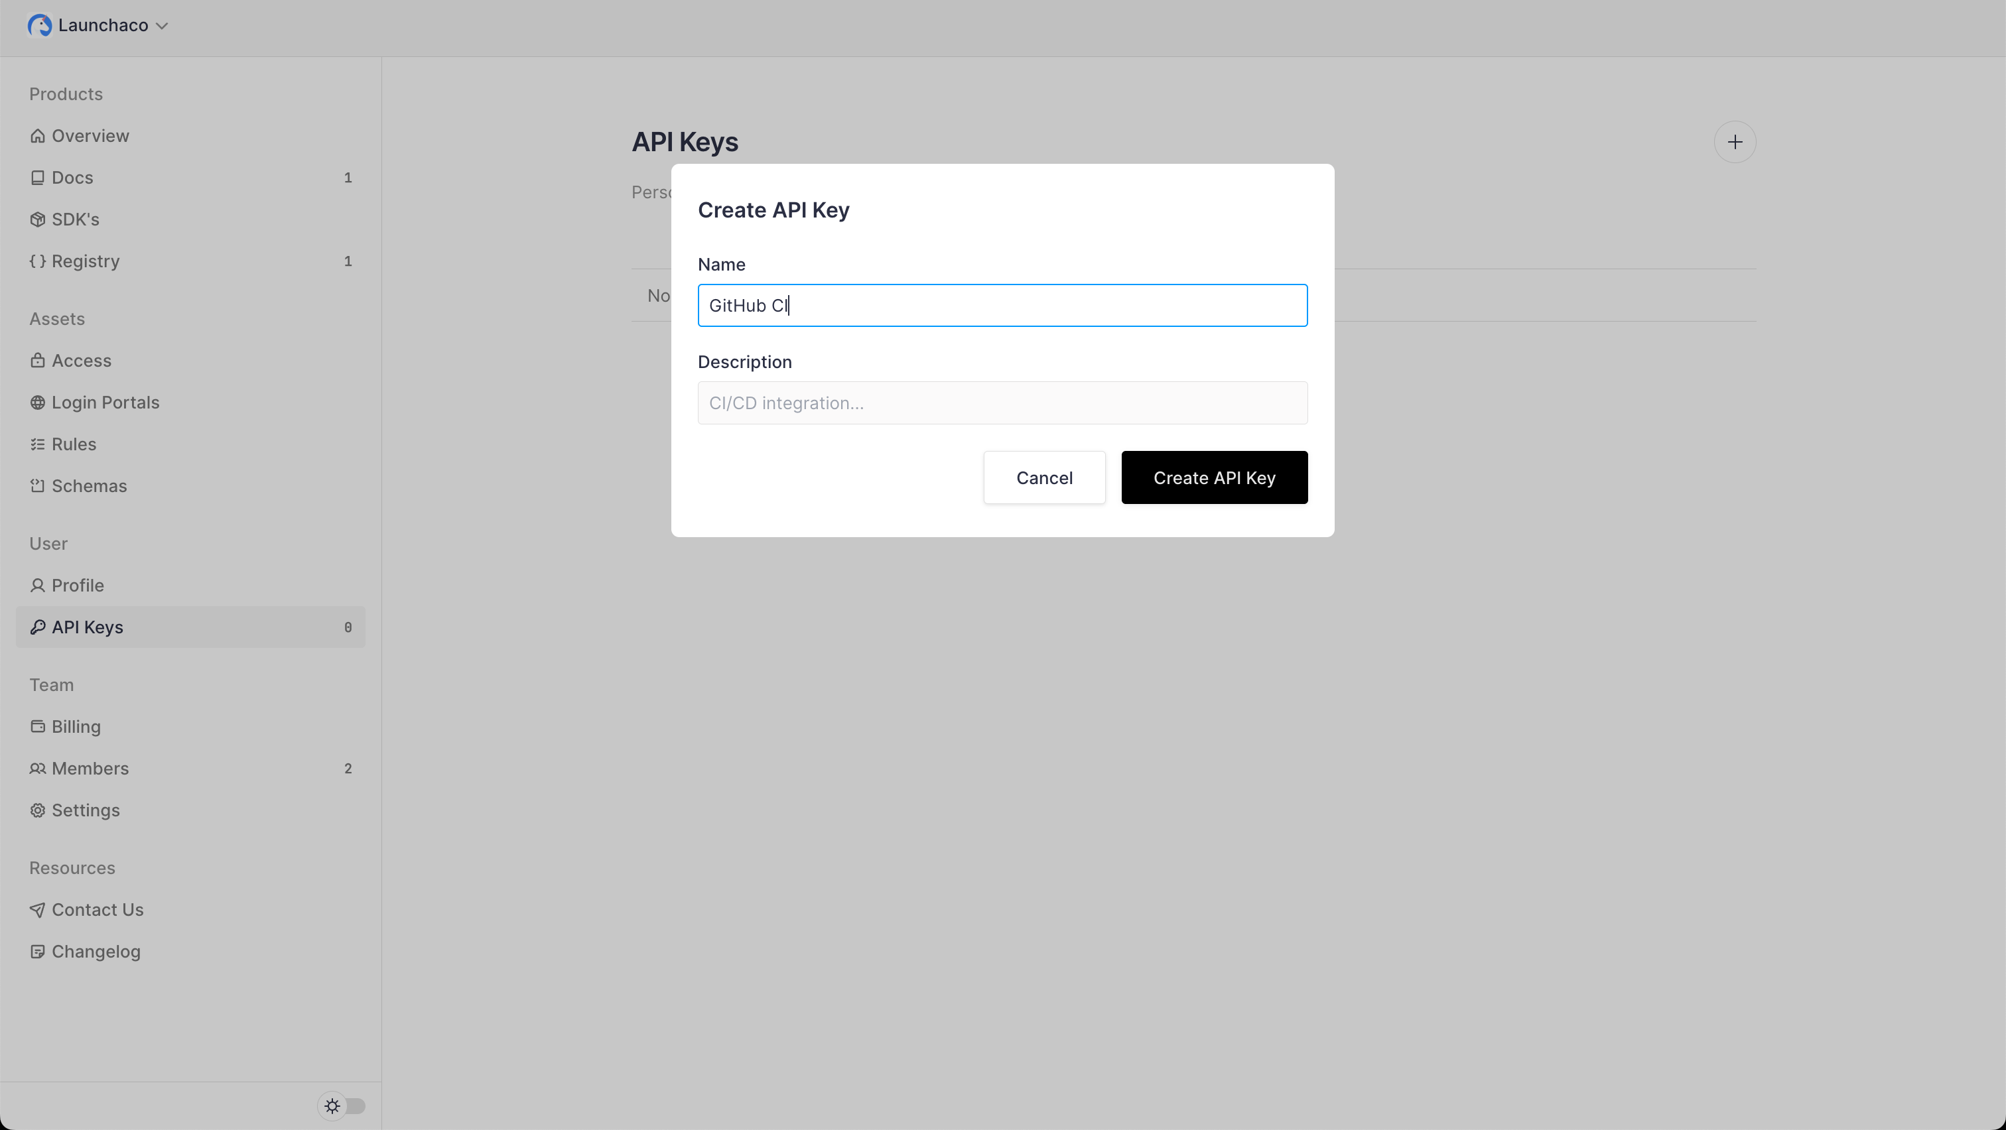Image resolution: width=2006 pixels, height=1130 pixels.
Task: Click the Profile user icon
Action: coord(37,586)
